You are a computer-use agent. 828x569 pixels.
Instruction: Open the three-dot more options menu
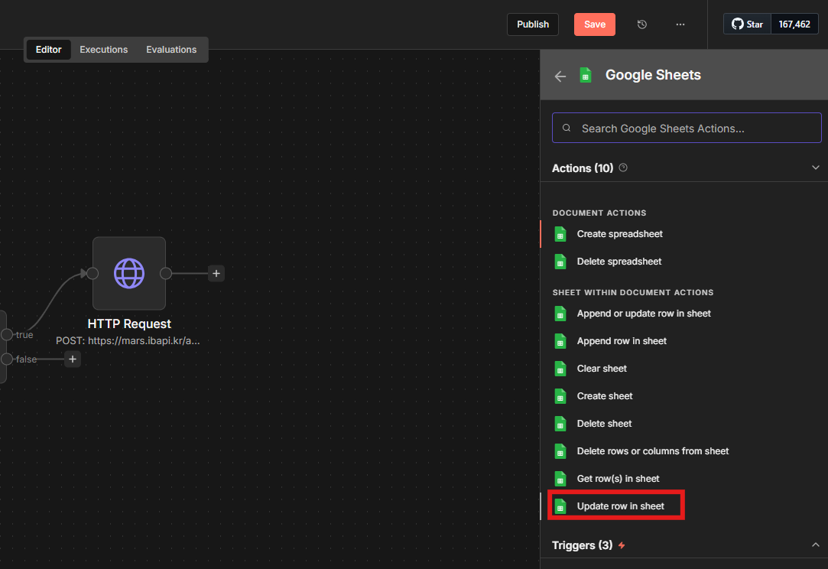[680, 24]
